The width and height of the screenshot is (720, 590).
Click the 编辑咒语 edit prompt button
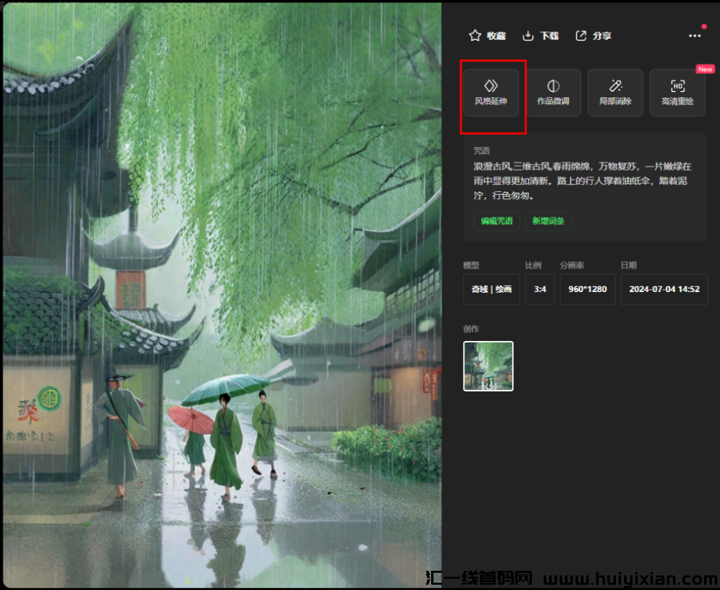point(497,221)
